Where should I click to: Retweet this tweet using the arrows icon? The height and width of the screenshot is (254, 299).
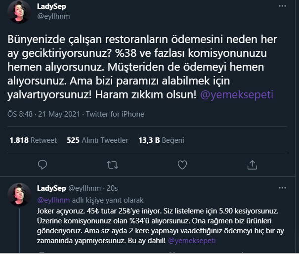(x=113, y=164)
